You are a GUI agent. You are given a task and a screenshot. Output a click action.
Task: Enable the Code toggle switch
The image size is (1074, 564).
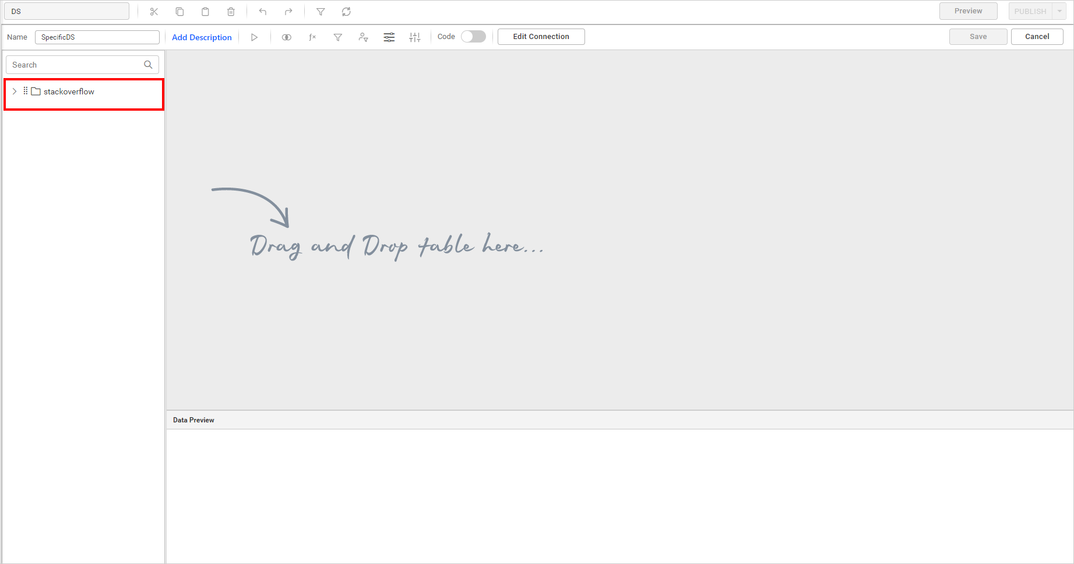click(x=473, y=37)
